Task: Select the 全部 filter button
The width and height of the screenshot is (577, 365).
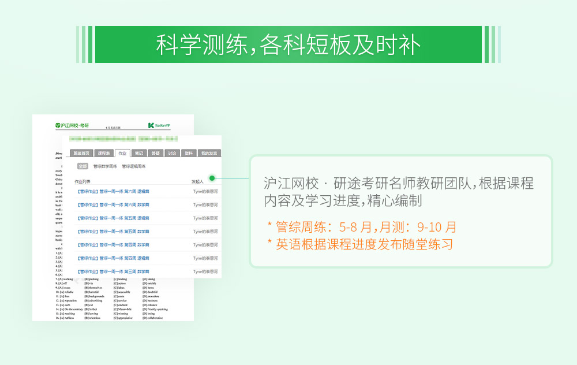Action: point(82,165)
